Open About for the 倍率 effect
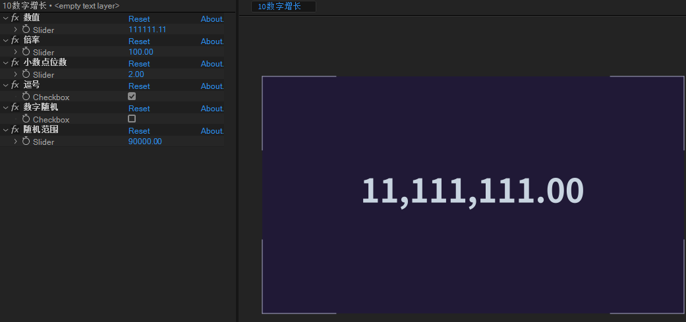Viewport: 686px width, 322px height. pyautogui.click(x=212, y=41)
